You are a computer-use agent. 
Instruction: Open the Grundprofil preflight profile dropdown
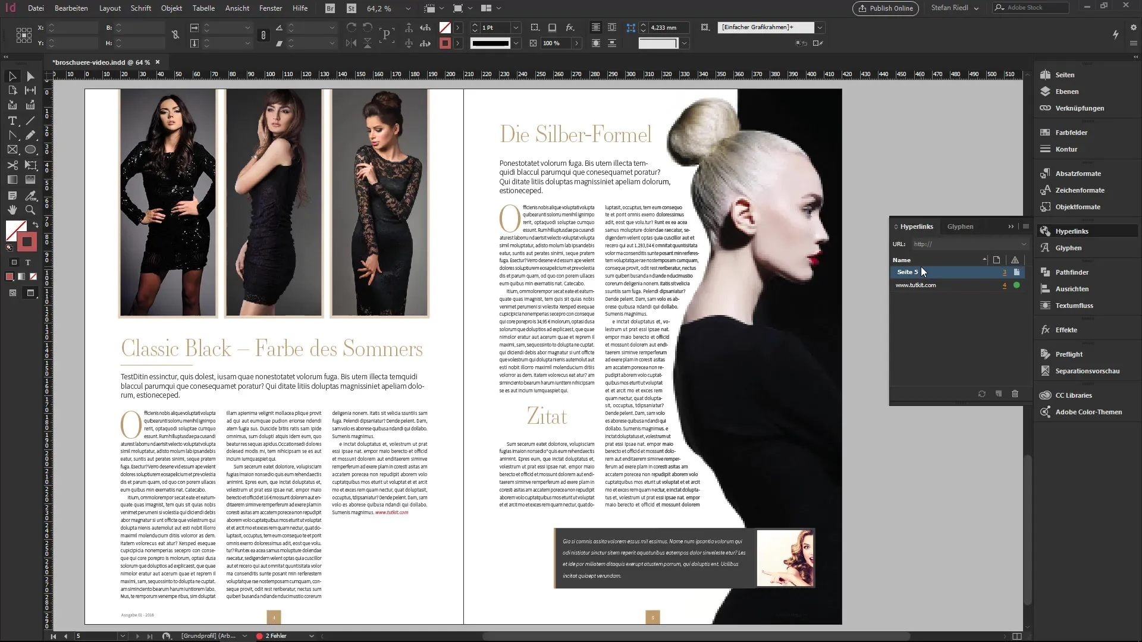(244, 636)
